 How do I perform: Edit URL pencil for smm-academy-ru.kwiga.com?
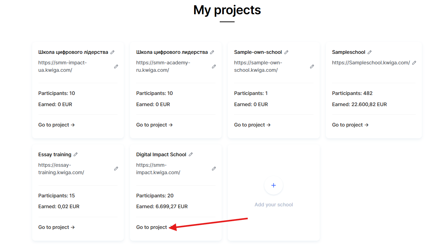pyautogui.click(x=214, y=67)
